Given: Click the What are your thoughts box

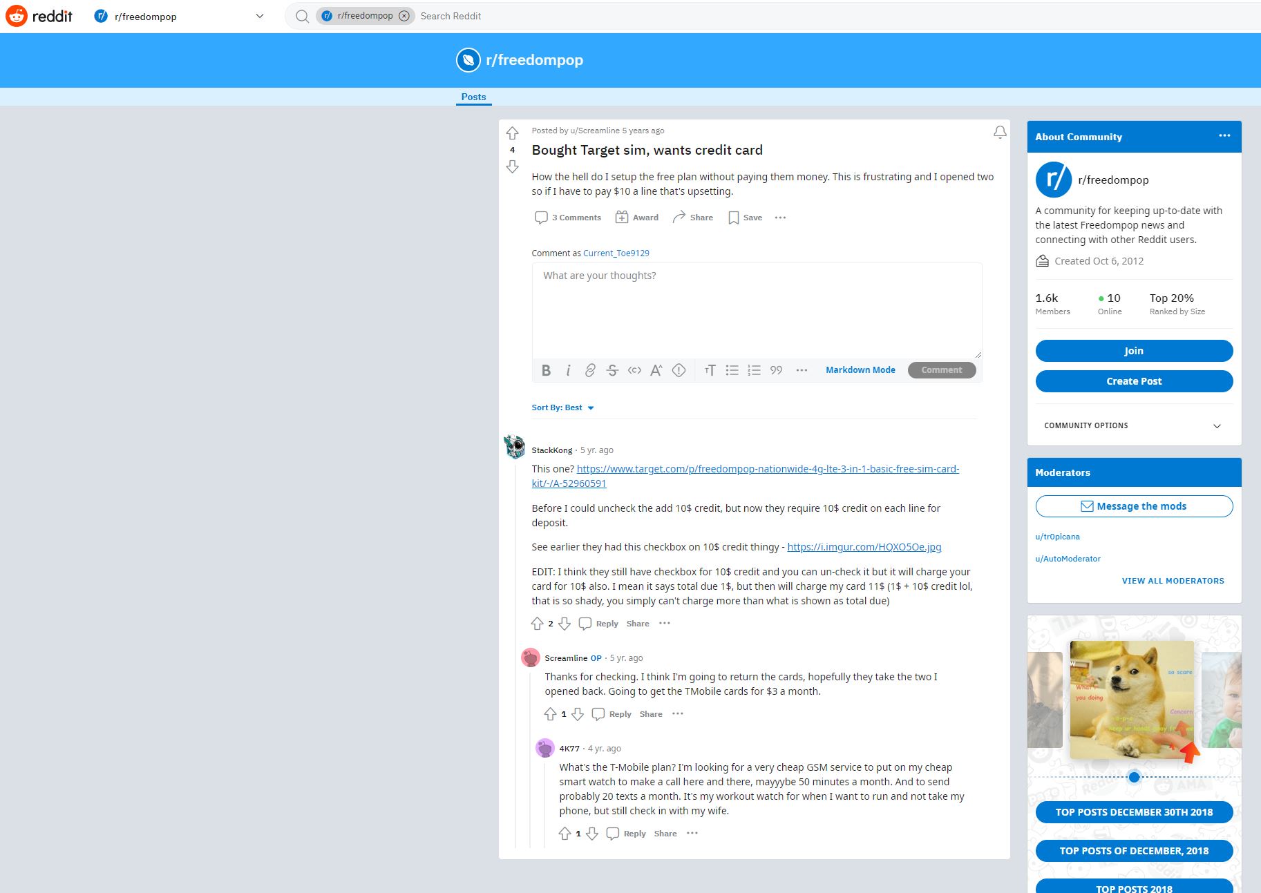Looking at the screenshot, I should (x=757, y=310).
